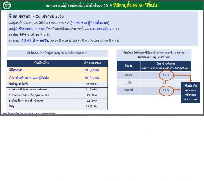Click the 'จำนวน (%)' column header
204x181 pixels.
92,63
